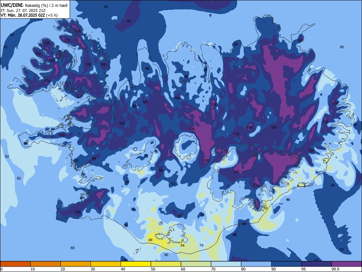
Task: Pick the purple legend swatch above 99.9
Action: point(346,264)
